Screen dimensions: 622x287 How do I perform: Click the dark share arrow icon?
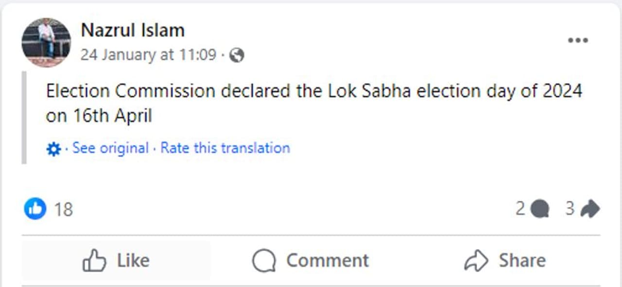(x=590, y=209)
